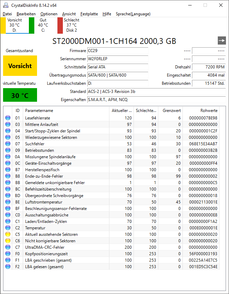Click blue orb next to Wiederzugewiesene Sektoren
229x294 pixels.
point(8,137)
